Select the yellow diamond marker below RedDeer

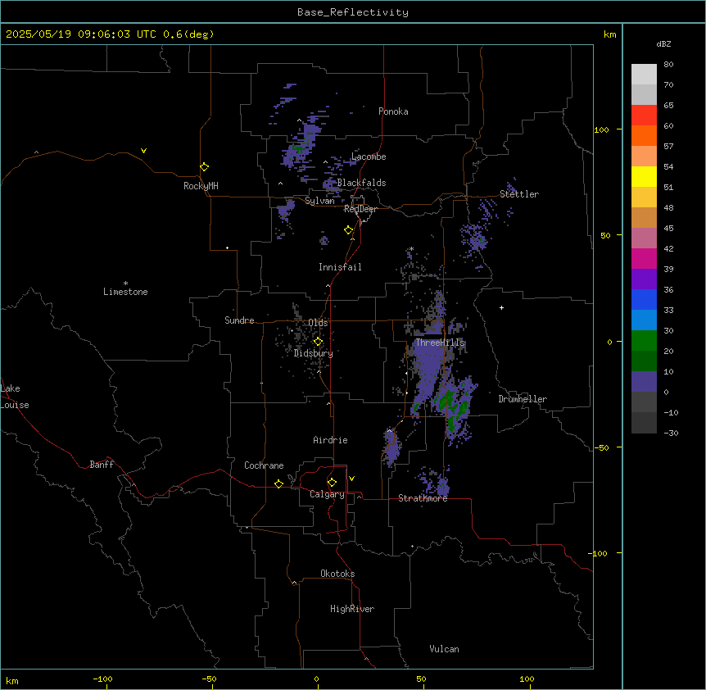coord(349,230)
